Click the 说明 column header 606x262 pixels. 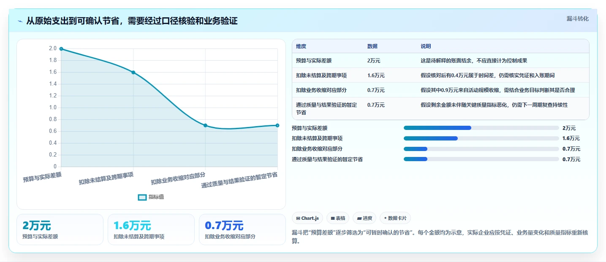[x=426, y=46]
